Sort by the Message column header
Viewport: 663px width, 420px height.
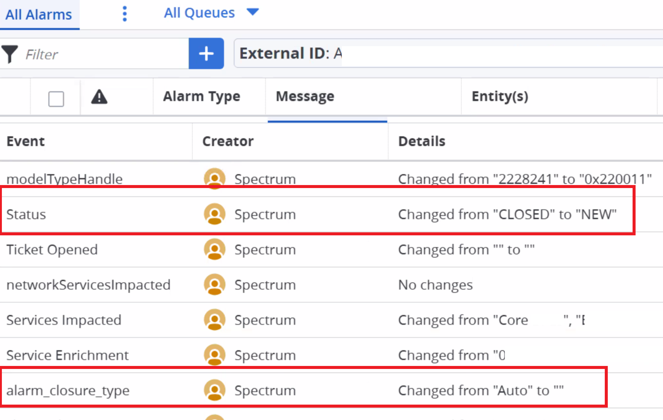pyautogui.click(x=305, y=96)
